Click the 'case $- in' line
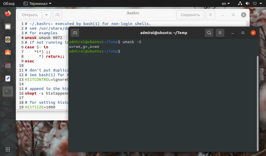 click(x=37, y=47)
